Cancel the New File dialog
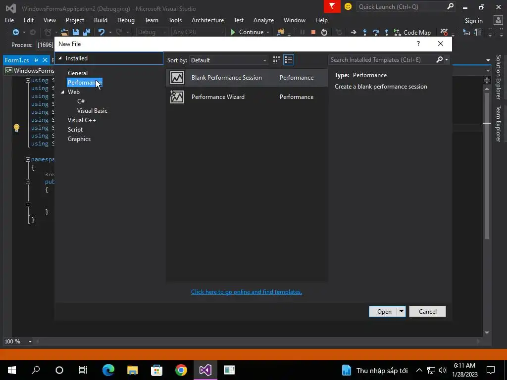This screenshot has height=380, width=507. coord(427,312)
